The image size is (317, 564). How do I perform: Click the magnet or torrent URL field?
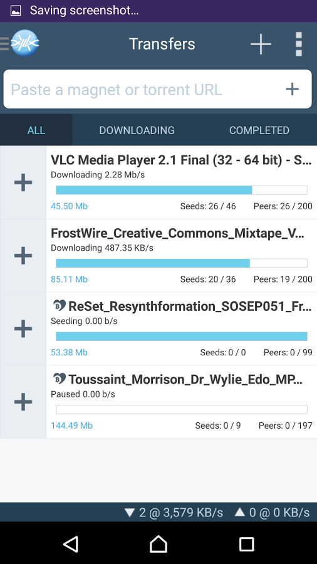click(157, 89)
